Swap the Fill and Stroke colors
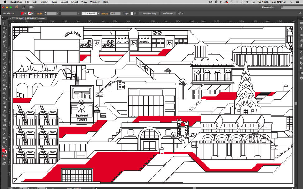 [x=6, y=146]
